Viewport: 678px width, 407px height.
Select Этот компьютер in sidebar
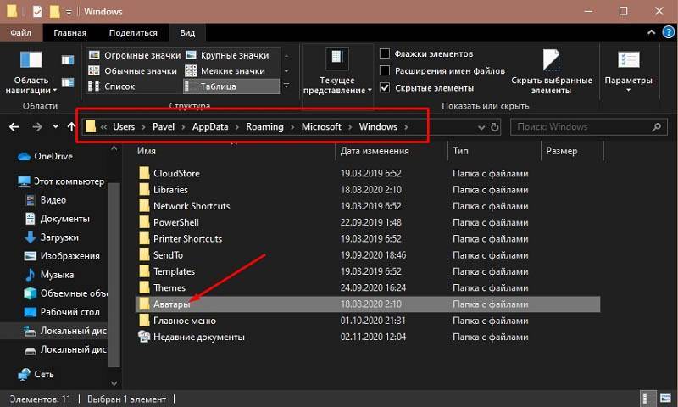click(x=60, y=181)
